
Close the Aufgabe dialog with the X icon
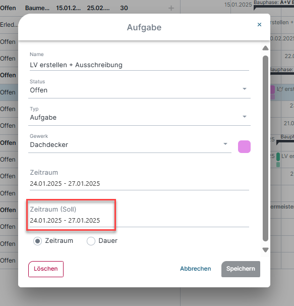point(259,25)
